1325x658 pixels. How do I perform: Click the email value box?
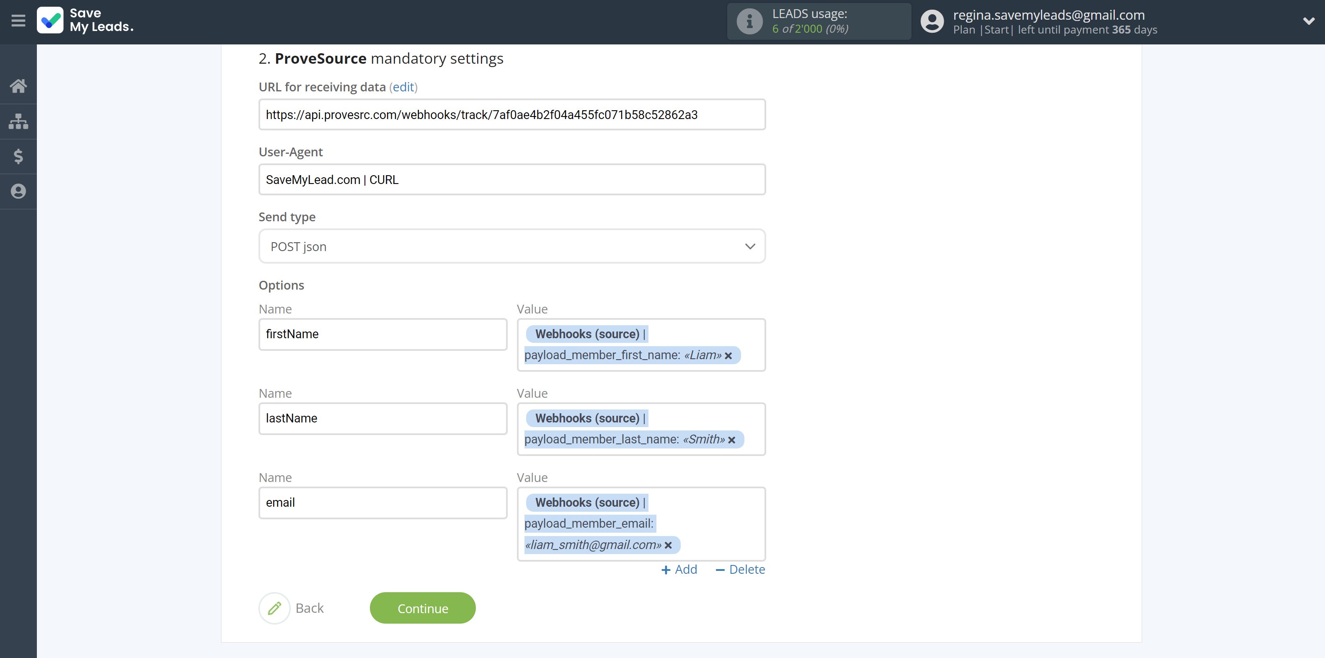641,524
